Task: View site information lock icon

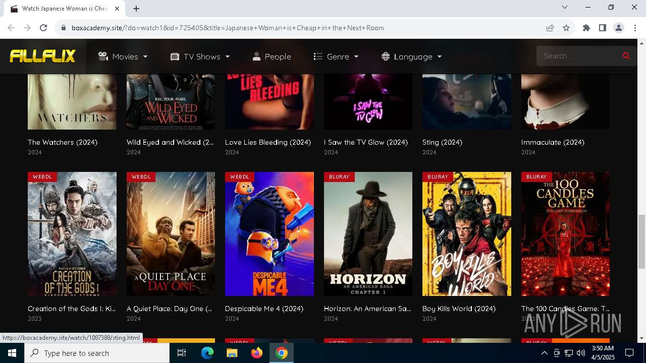Action: pyautogui.click(x=64, y=28)
